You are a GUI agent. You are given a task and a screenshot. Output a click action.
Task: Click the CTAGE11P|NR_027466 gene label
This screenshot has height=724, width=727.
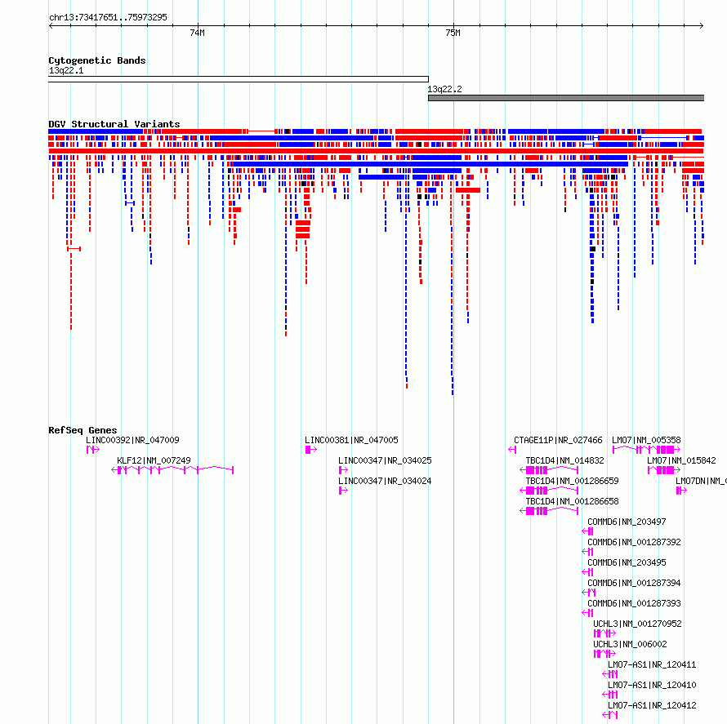point(558,440)
